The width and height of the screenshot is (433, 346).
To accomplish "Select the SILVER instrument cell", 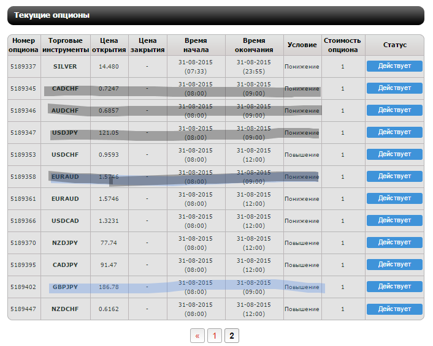I will pos(65,66).
